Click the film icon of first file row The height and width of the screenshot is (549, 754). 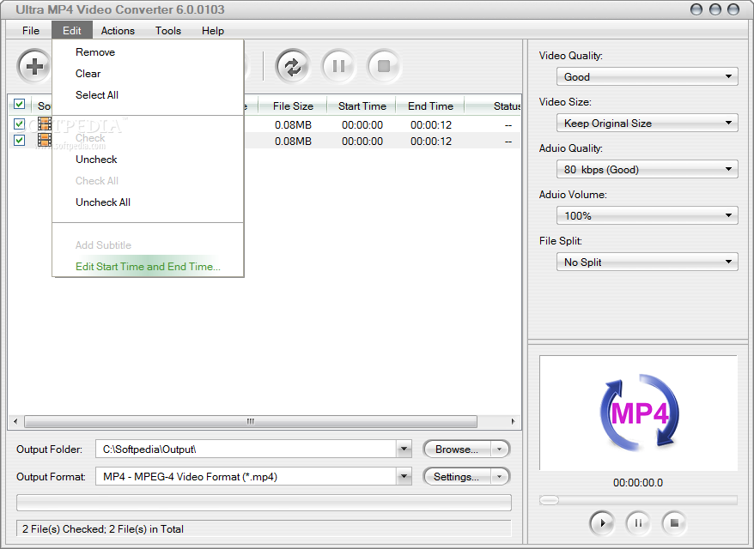click(45, 124)
